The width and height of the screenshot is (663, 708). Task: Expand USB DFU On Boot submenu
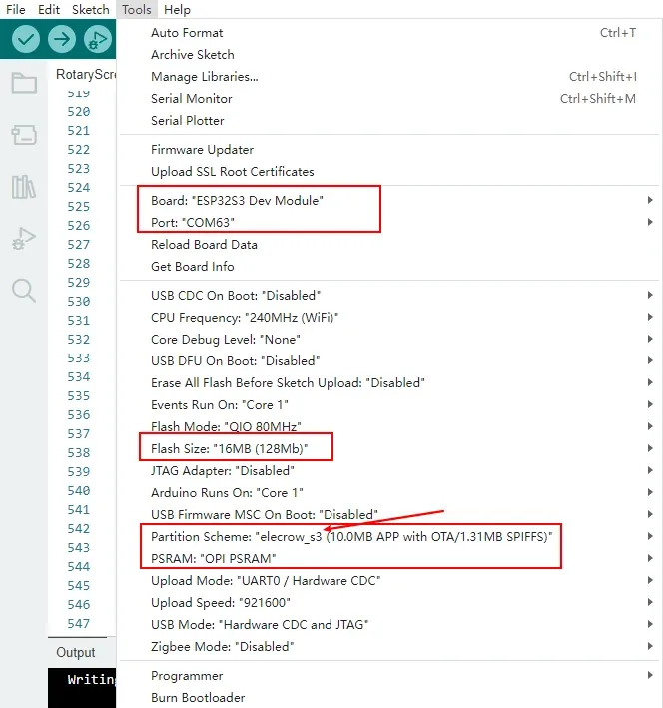coord(389,361)
